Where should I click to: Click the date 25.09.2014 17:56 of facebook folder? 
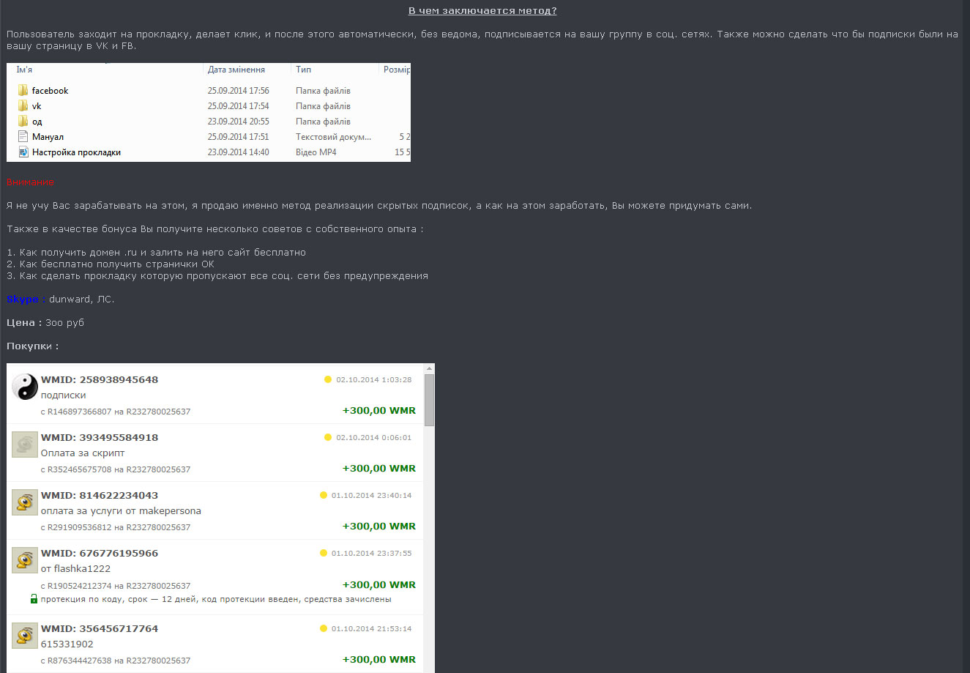(x=239, y=91)
